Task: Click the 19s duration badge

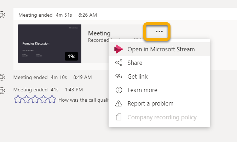Action: (x=71, y=56)
